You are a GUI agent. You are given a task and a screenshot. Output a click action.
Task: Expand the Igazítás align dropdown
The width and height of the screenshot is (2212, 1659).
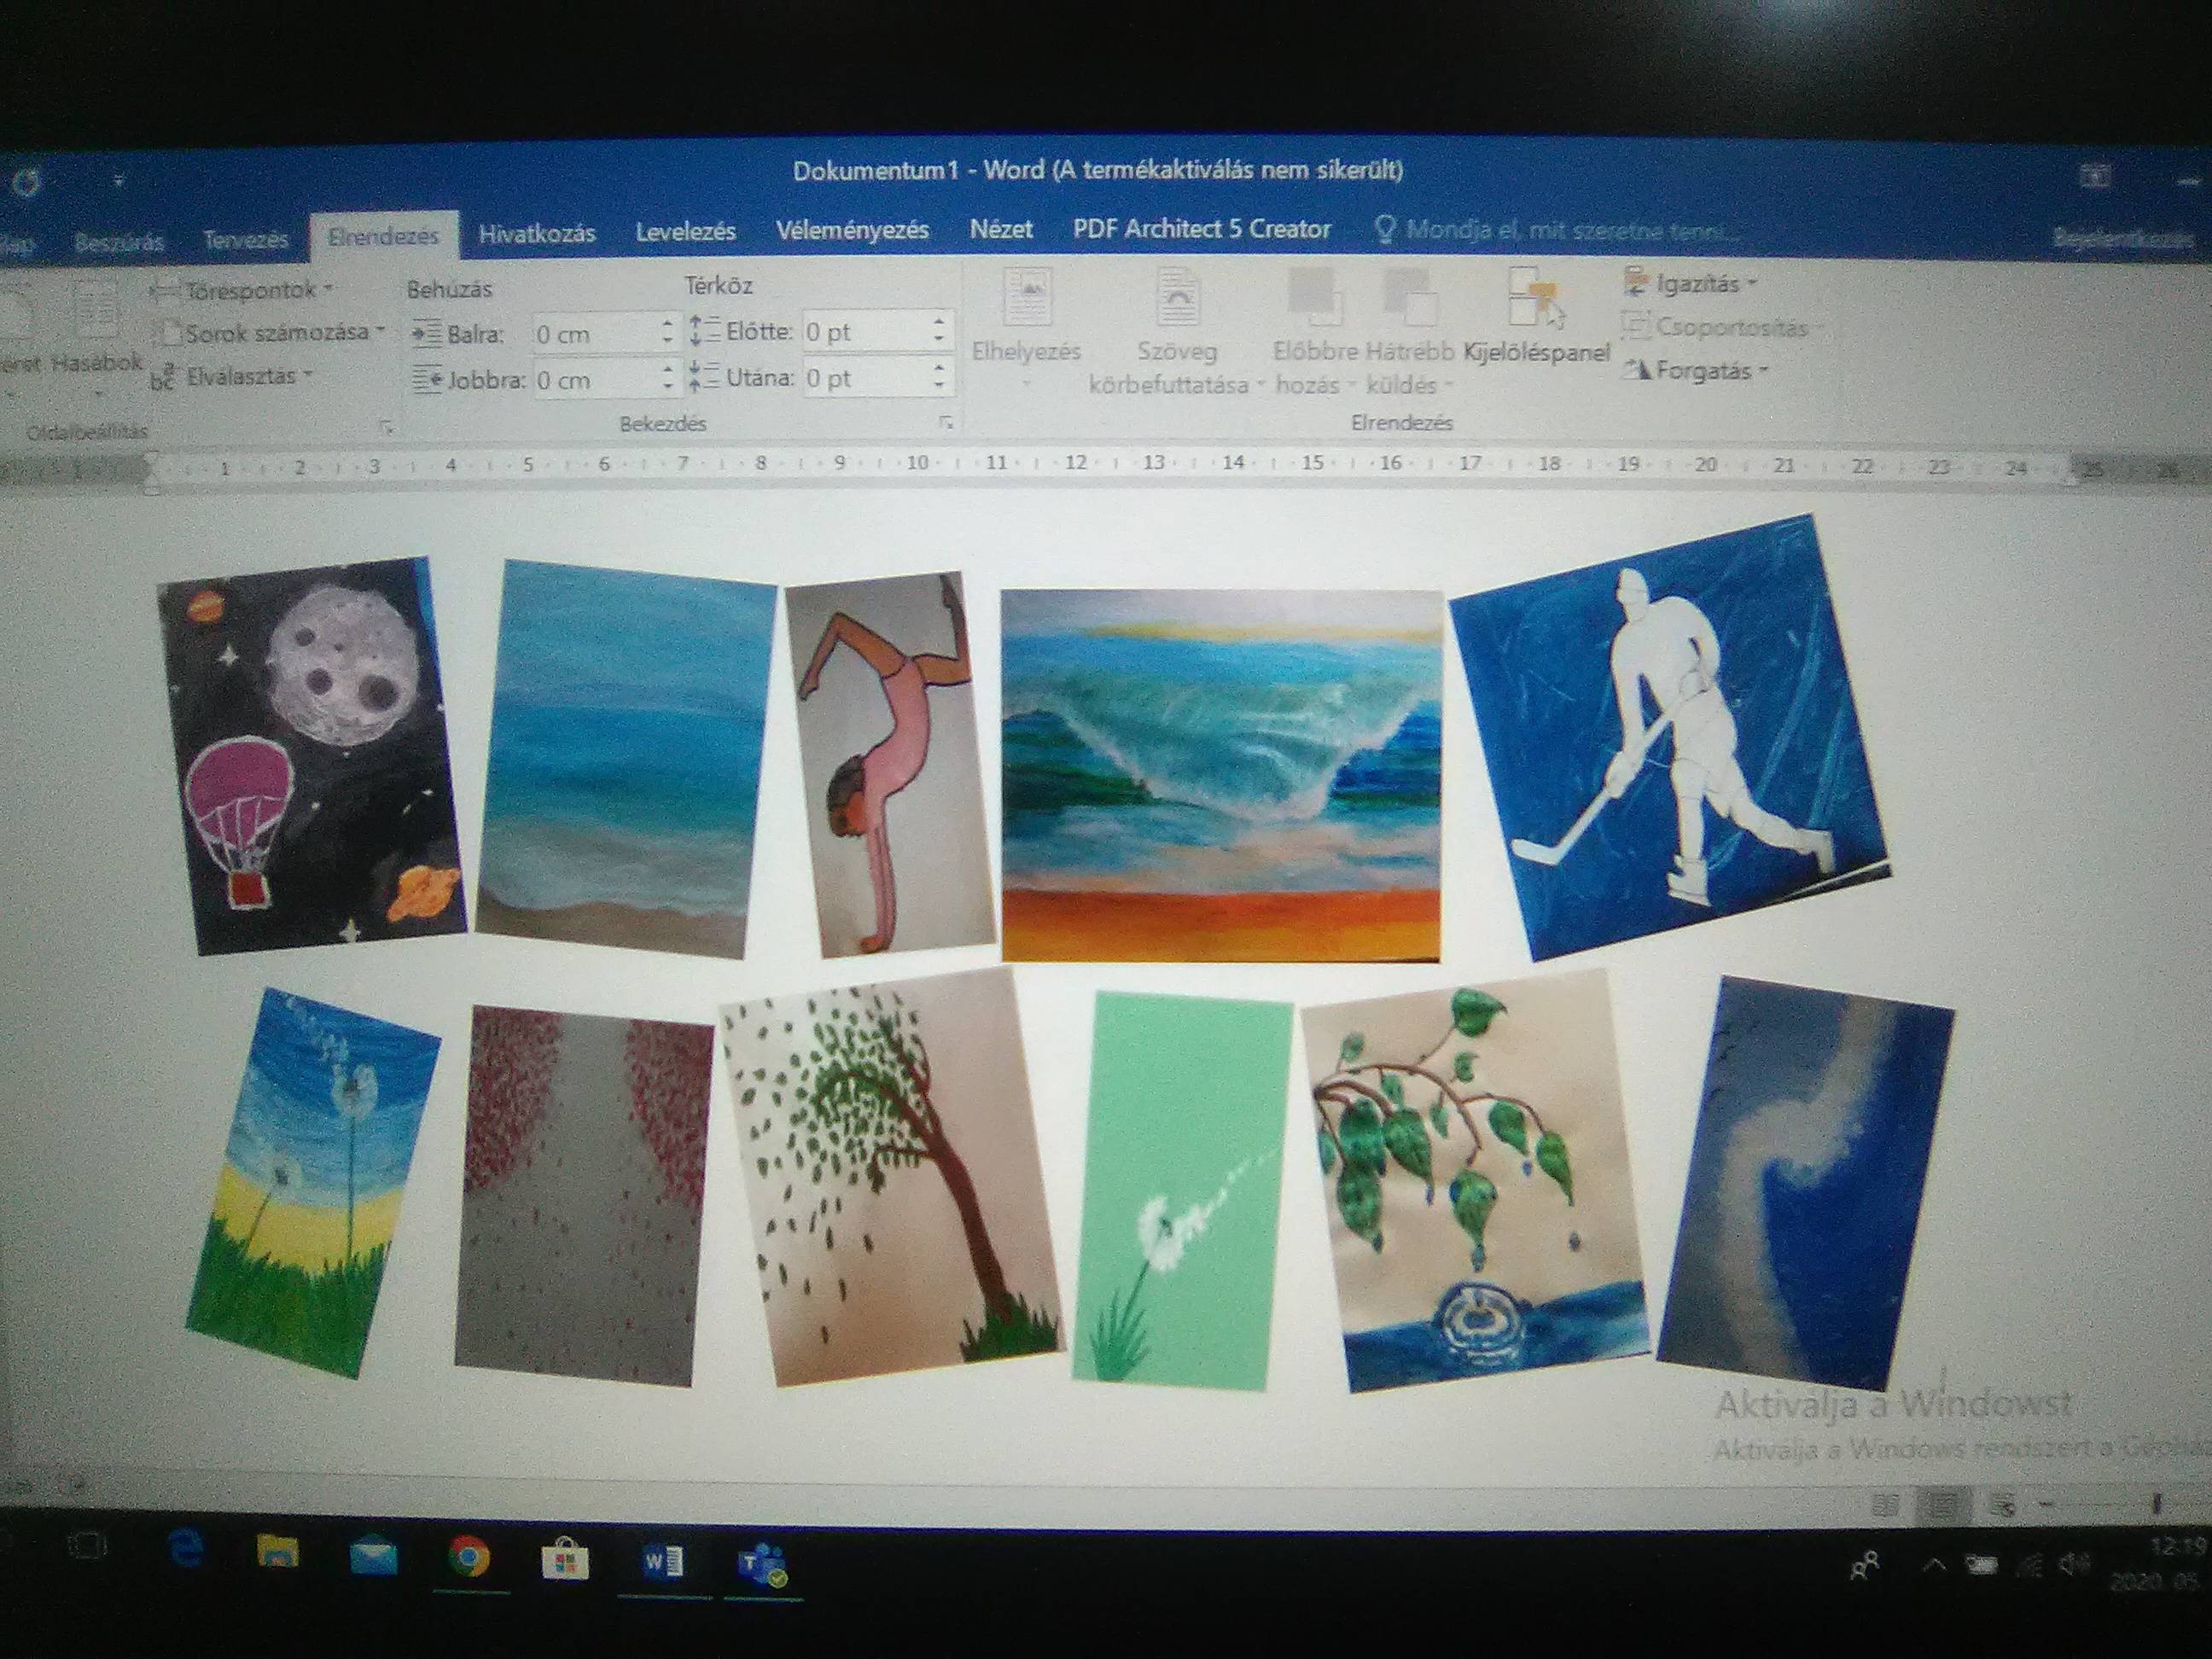tap(1690, 284)
